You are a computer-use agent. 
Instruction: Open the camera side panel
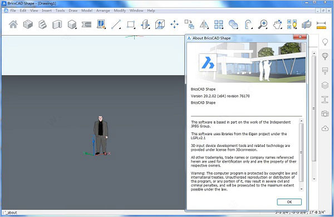325,114
